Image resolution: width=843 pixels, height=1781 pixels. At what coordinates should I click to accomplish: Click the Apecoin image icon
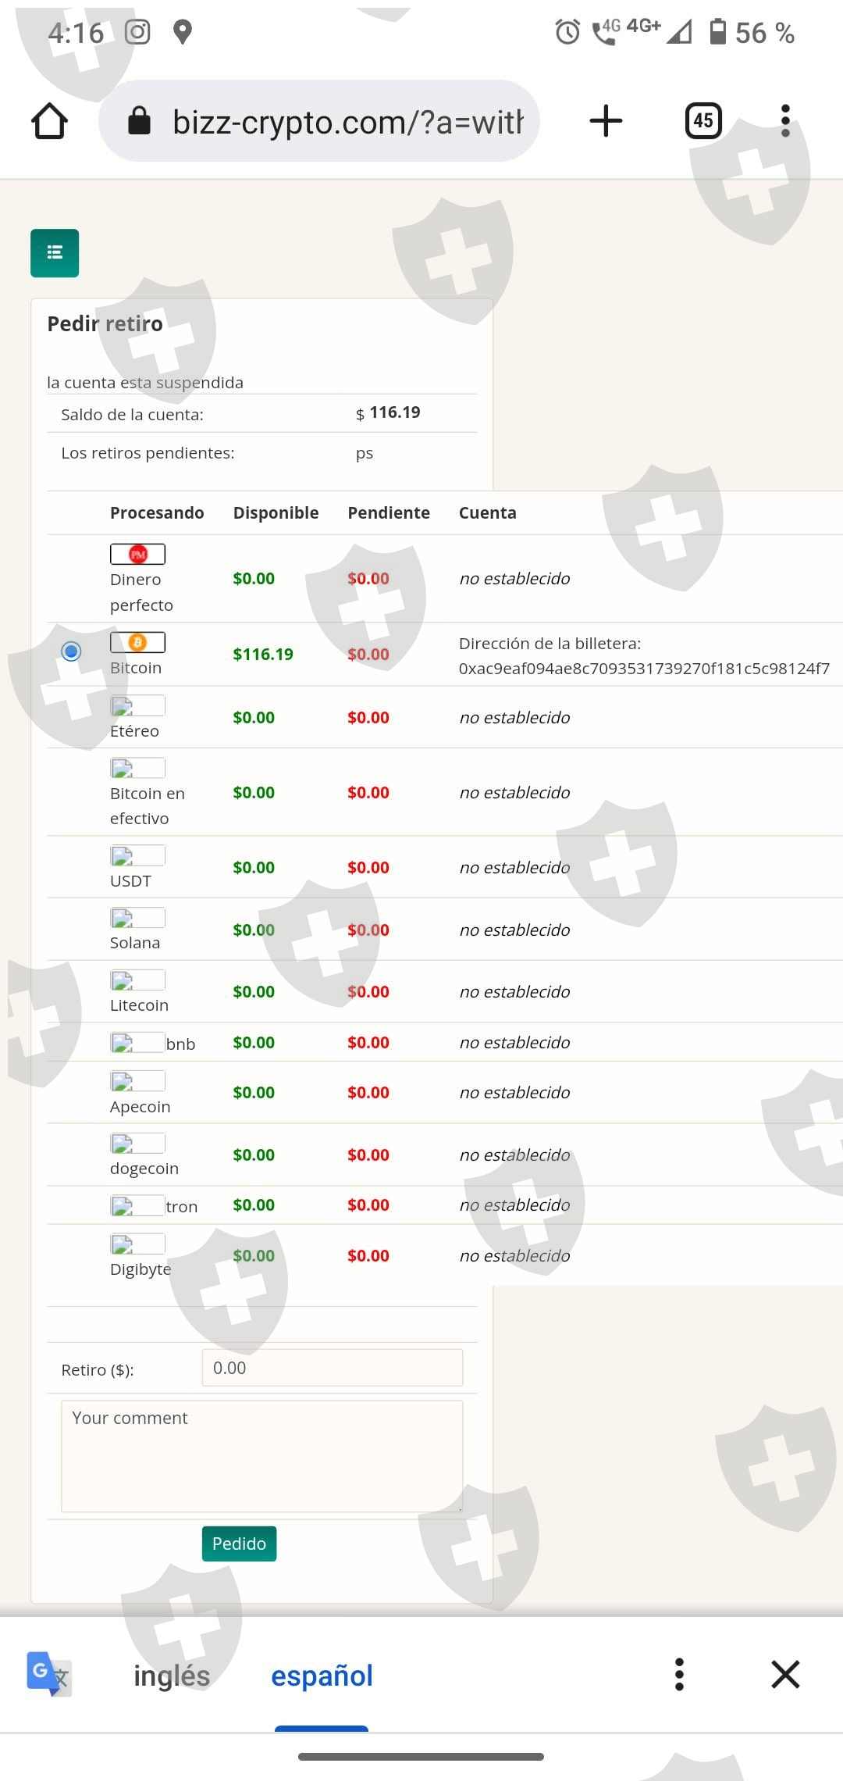(x=137, y=1081)
